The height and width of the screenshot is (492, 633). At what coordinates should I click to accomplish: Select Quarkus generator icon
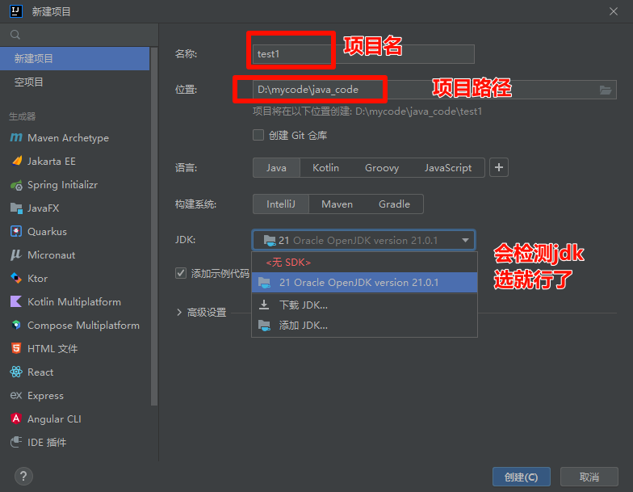click(x=16, y=231)
